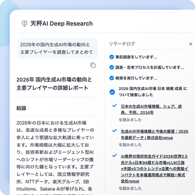Close the リサーチログ panel
The width and height of the screenshot is (195, 195).
tap(191, 44)
